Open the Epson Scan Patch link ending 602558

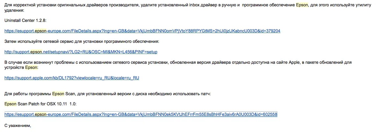point(141,114)
